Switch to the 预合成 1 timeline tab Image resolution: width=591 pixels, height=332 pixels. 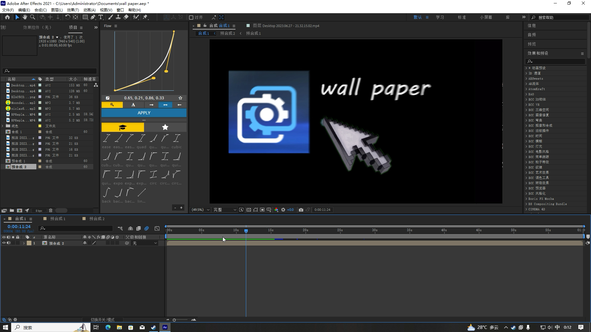(58, 219)
